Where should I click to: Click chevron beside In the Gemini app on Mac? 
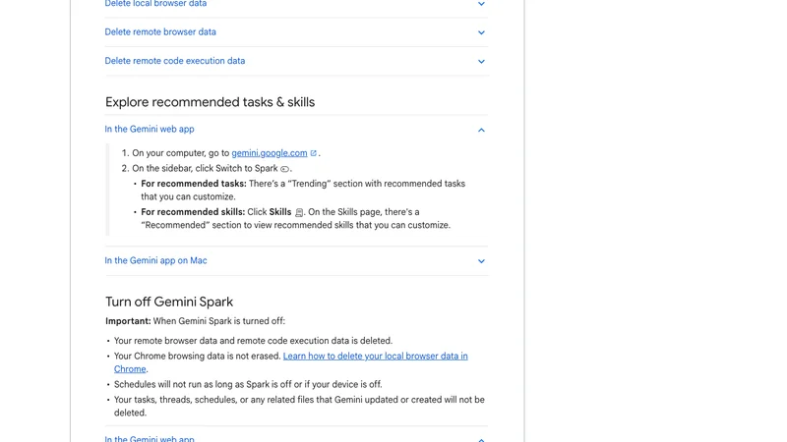(481, 261)
